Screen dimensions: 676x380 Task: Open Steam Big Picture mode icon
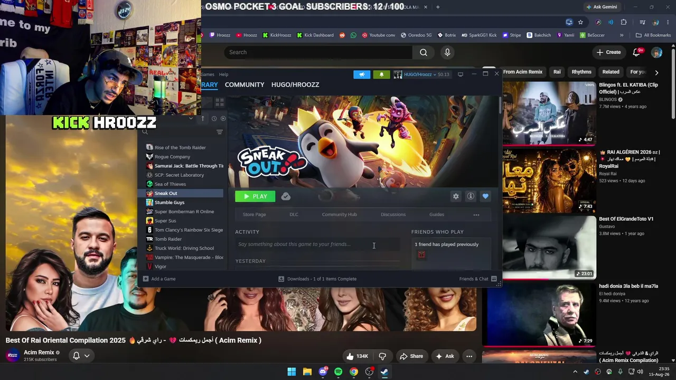461,74
